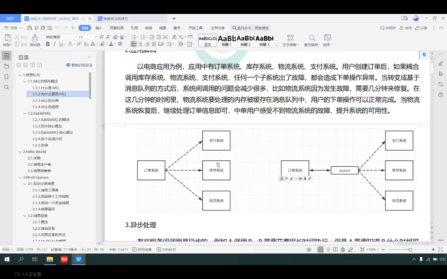Click the zoom slider handle in status bar
Screen dimensions: 447x279
click(x=410, y=250)
